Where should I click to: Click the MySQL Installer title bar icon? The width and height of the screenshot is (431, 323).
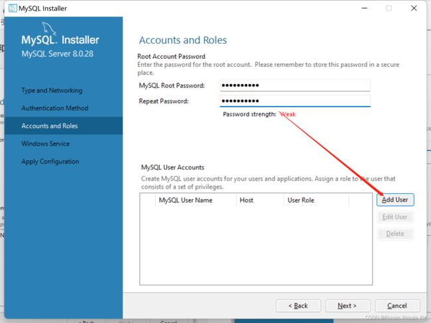click(13, 8)
